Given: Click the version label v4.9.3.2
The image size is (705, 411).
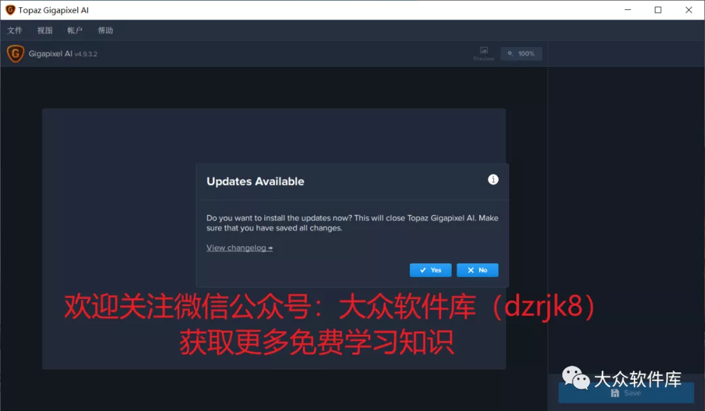Looking at the screenshot, I should click(86, 54).
